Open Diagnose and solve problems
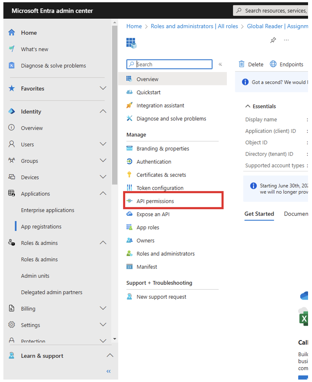The width and height of the screenshot is (312, 382). click(171, 119)
